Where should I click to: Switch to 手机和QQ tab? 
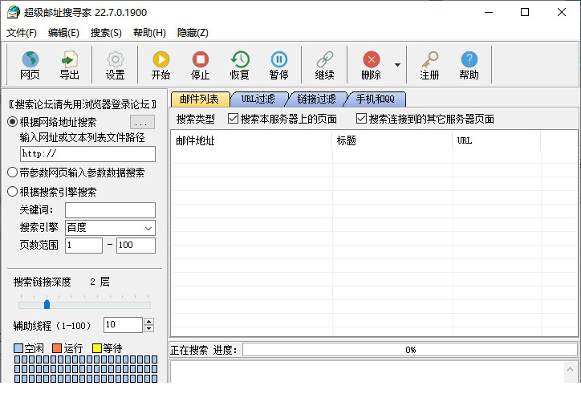376,99
